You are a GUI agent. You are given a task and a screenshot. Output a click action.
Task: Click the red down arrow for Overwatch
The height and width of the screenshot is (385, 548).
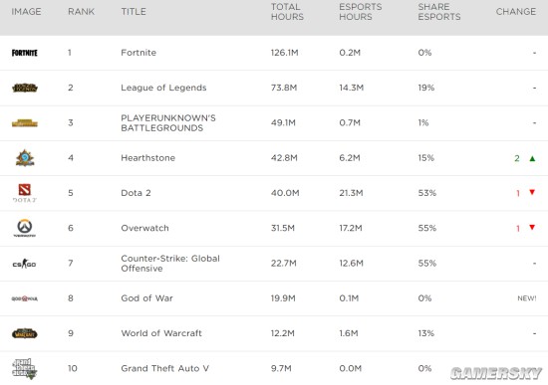532,227
